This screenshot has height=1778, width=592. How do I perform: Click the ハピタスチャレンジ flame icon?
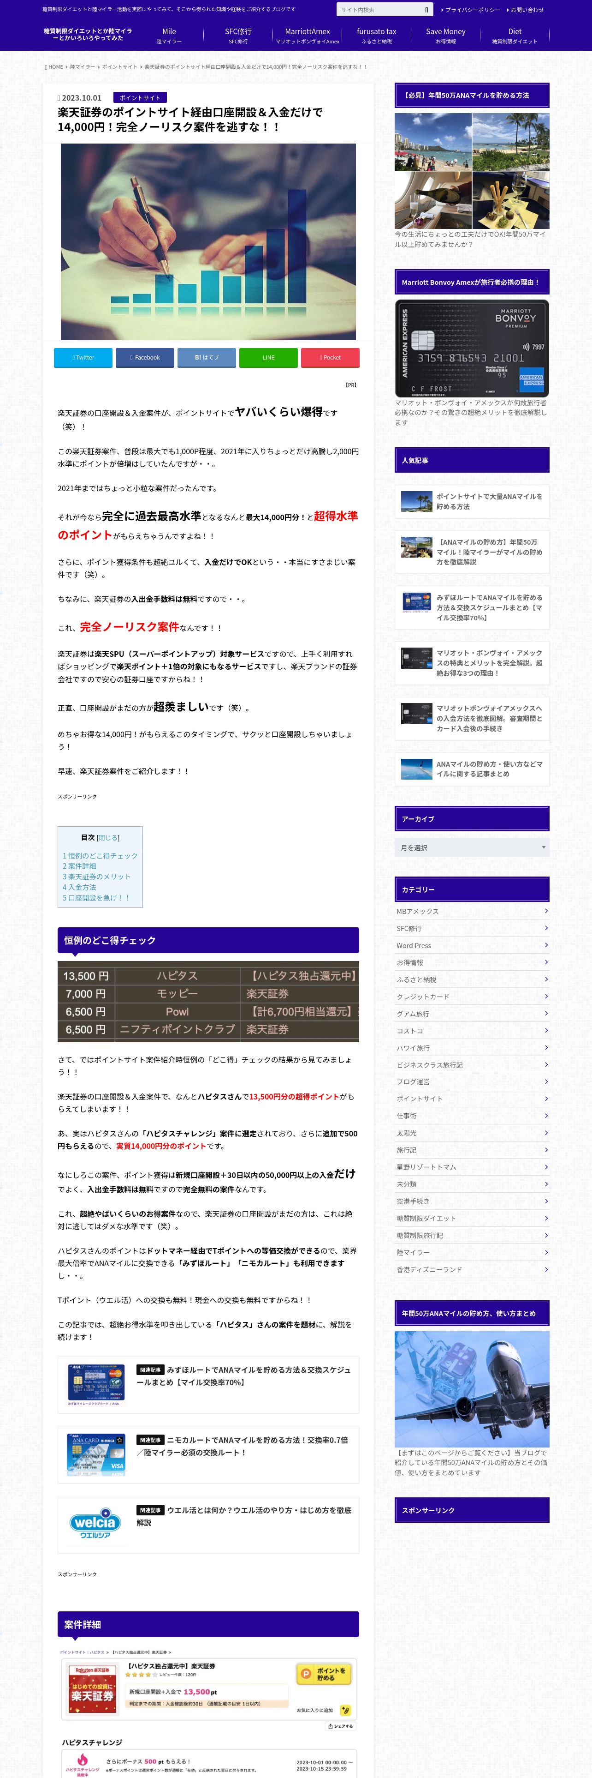click(x=83, y=1759)
